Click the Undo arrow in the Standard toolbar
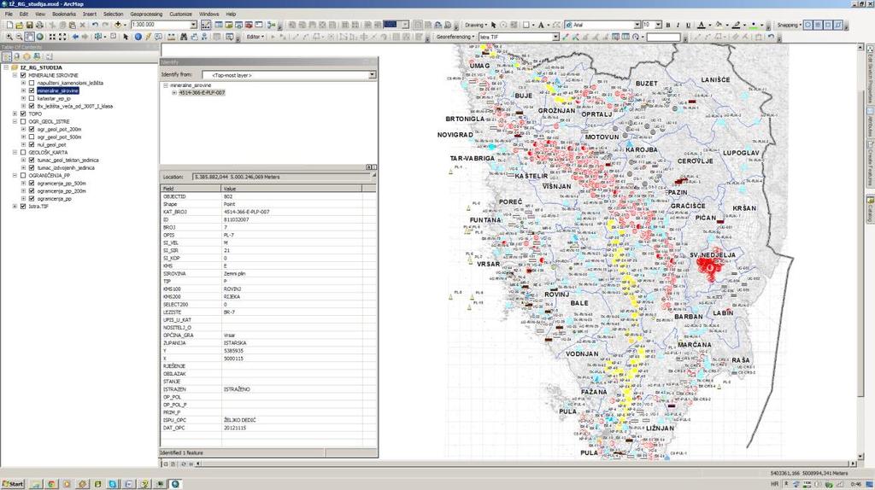 pyautogui.click(x=95, y=25)
